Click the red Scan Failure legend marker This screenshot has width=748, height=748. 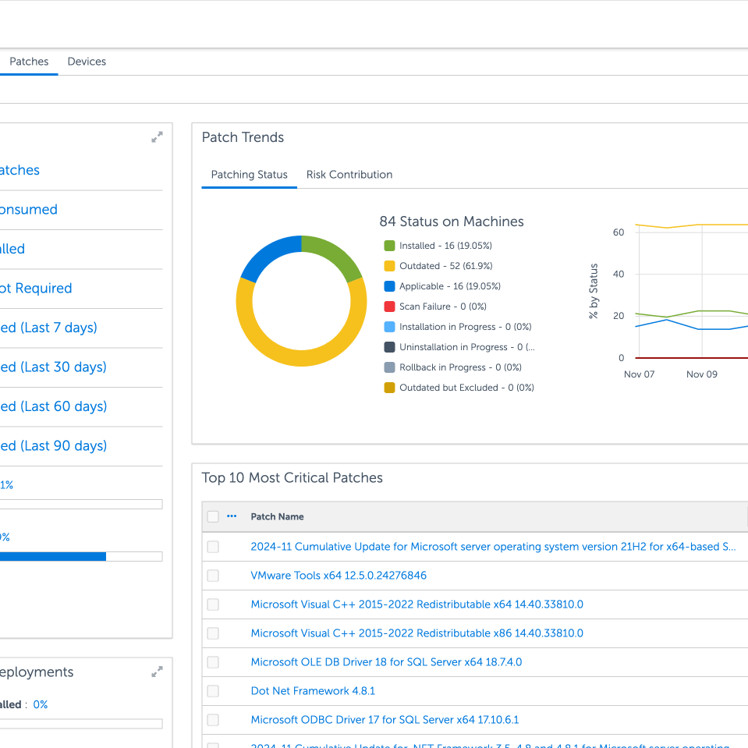click(x=389, y=307)
